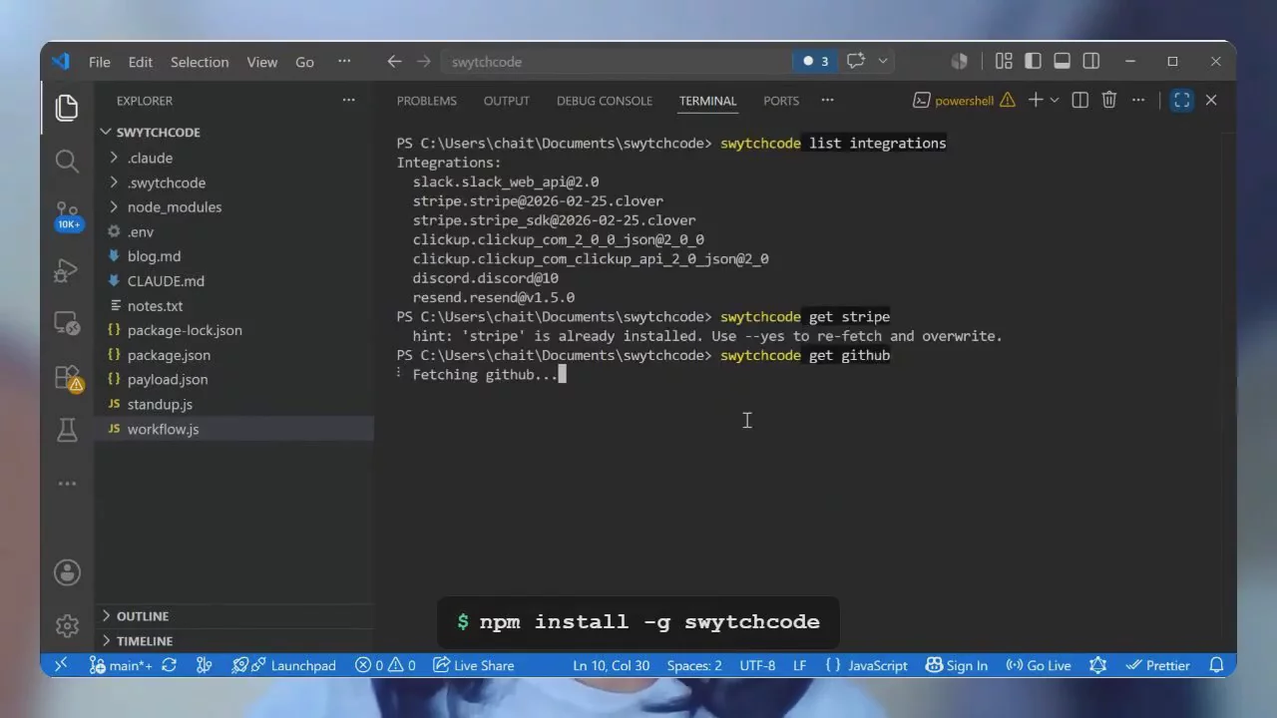Viewport: 1277px width, 718px height.
Task: Open Source Control view with 10K+ badge
Action: pyautogui.click(x=68, y=215)
